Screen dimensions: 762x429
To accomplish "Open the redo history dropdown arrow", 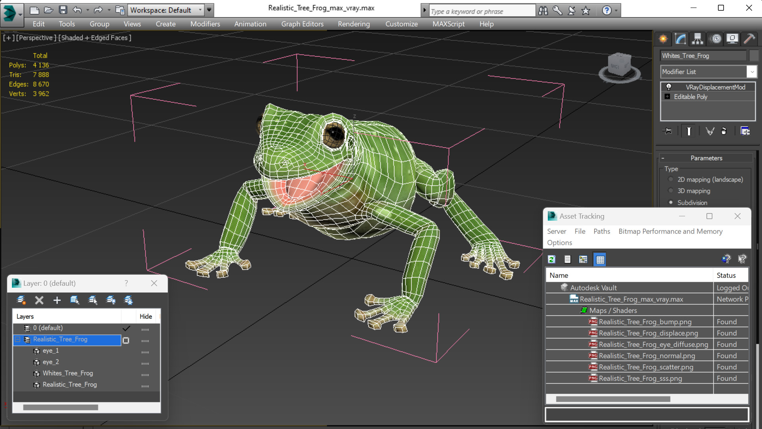I will click(x=109, y=10).
